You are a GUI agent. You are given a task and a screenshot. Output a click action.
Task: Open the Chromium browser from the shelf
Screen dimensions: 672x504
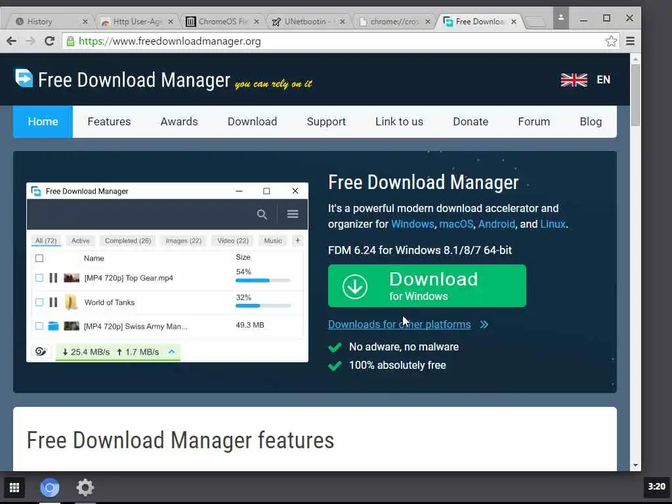(50, 488)
